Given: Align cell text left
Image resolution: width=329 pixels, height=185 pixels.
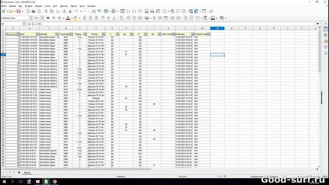Looking at the screenshot, I should tap(85, 18).
